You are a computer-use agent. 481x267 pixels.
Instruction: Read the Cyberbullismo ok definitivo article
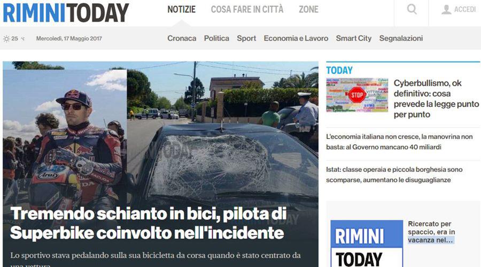click(436, 99)
